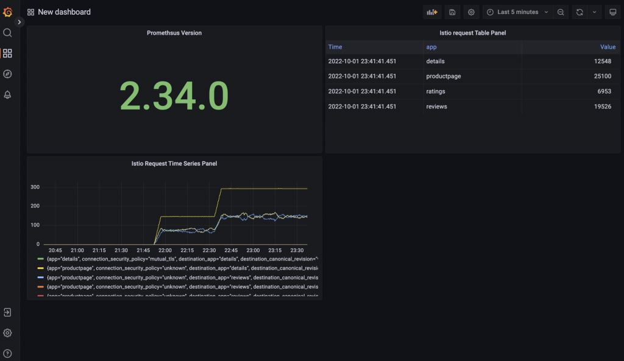Open the Istio Request Time Series Panel title menu
Screen dimensions: 624x361
tap(174, 163)
